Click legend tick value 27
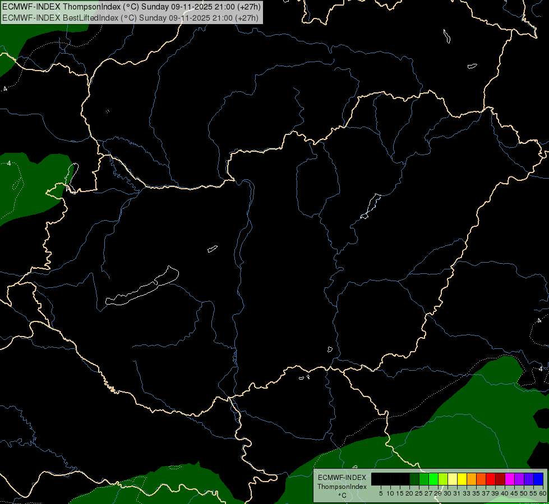The image size is (549, 504). pyautogui.click(x=428, y=493)
